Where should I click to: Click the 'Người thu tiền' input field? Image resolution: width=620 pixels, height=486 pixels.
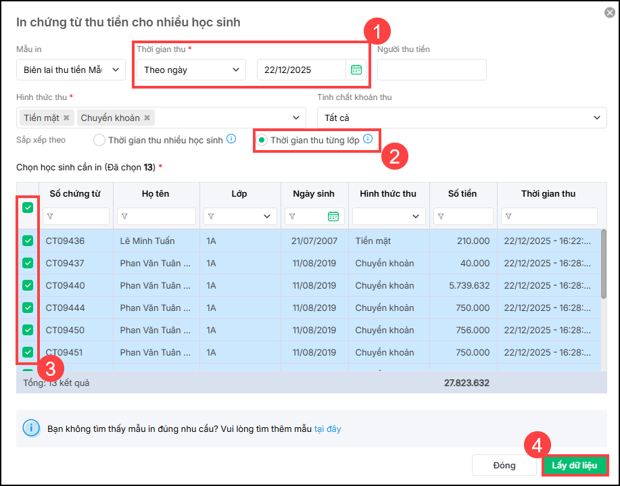431,70
